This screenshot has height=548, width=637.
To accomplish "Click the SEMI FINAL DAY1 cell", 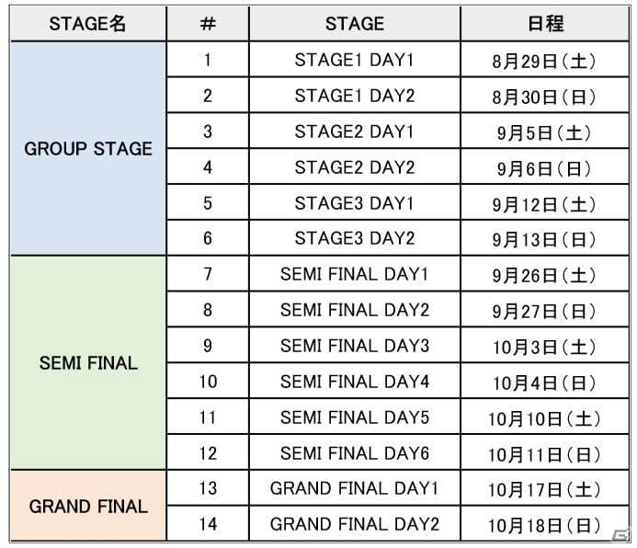I will [354, 274].
